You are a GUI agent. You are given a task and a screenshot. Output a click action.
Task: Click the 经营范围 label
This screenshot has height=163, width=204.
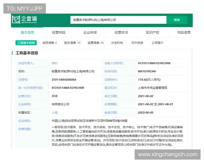click(25, 129)
